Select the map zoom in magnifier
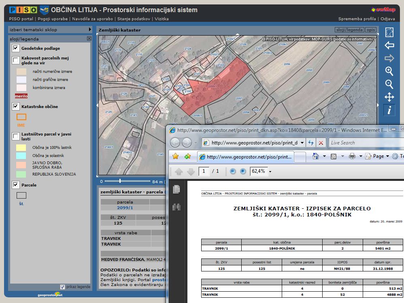 [x=389, y=71]
